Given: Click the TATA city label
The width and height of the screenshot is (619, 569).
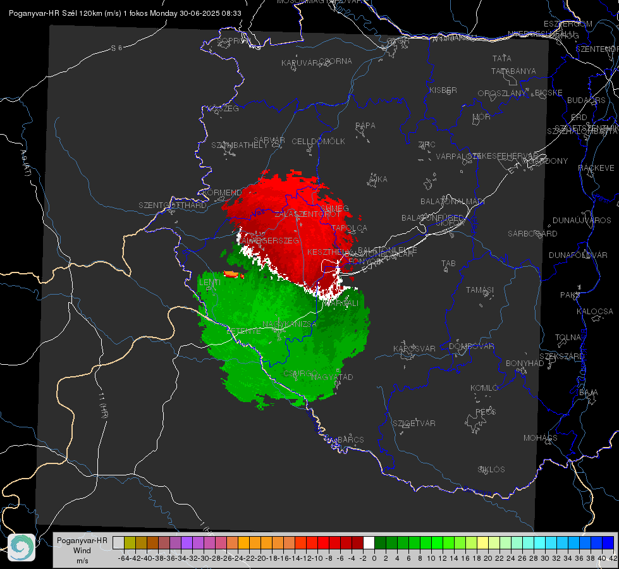Looking at the screenshot, I should point(502,58).
